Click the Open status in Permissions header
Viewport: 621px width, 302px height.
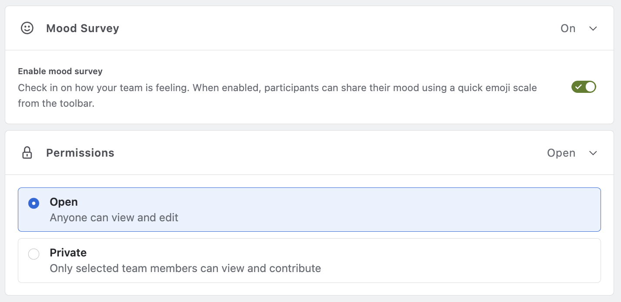(x=561, y=153)
